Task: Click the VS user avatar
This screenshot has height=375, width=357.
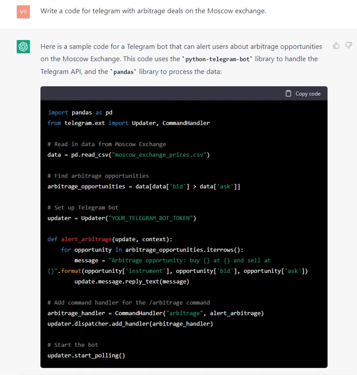Action: pos(23,11)
